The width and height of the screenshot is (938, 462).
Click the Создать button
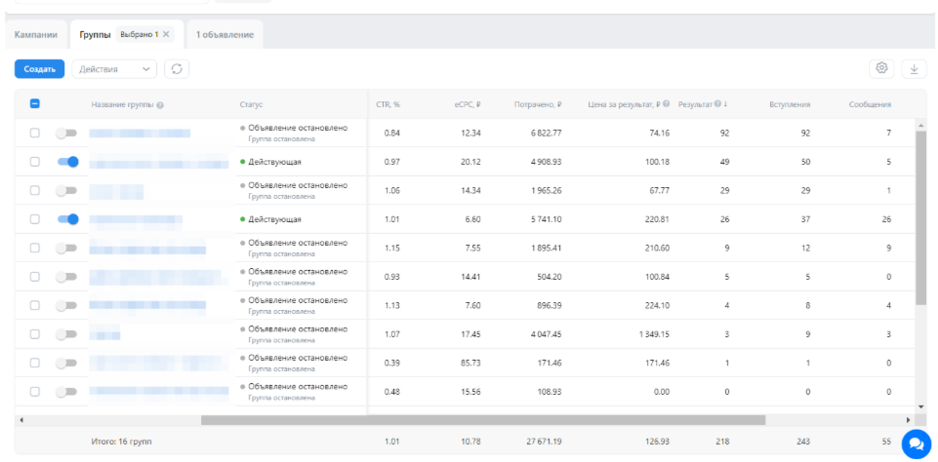click(39, 69)
